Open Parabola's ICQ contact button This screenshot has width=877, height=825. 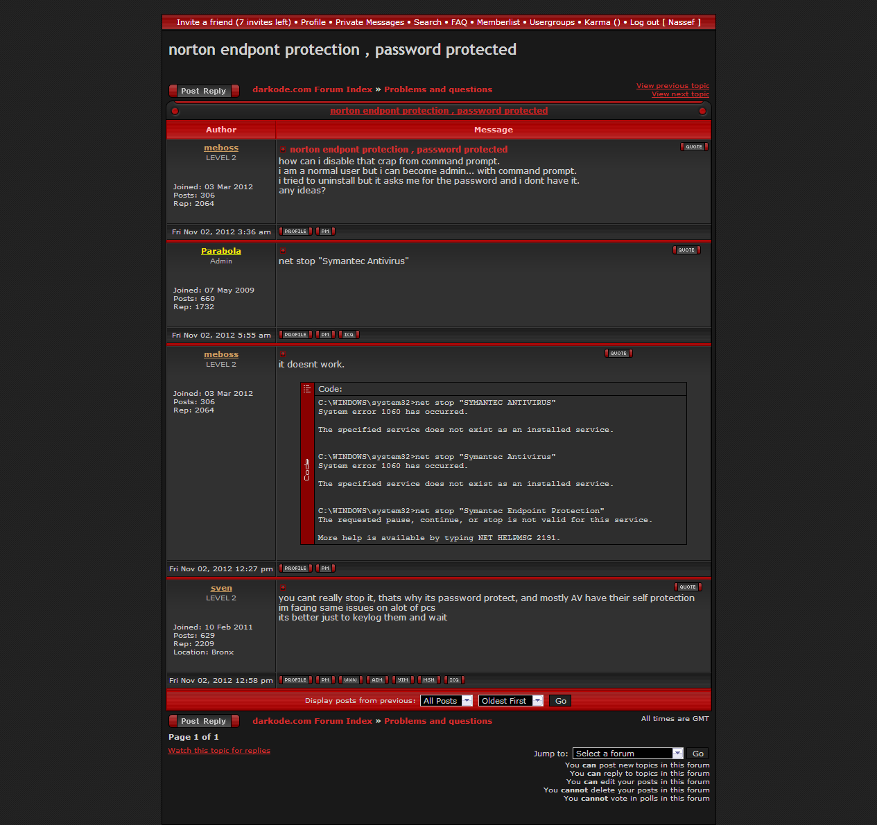[x=349, y=335]
